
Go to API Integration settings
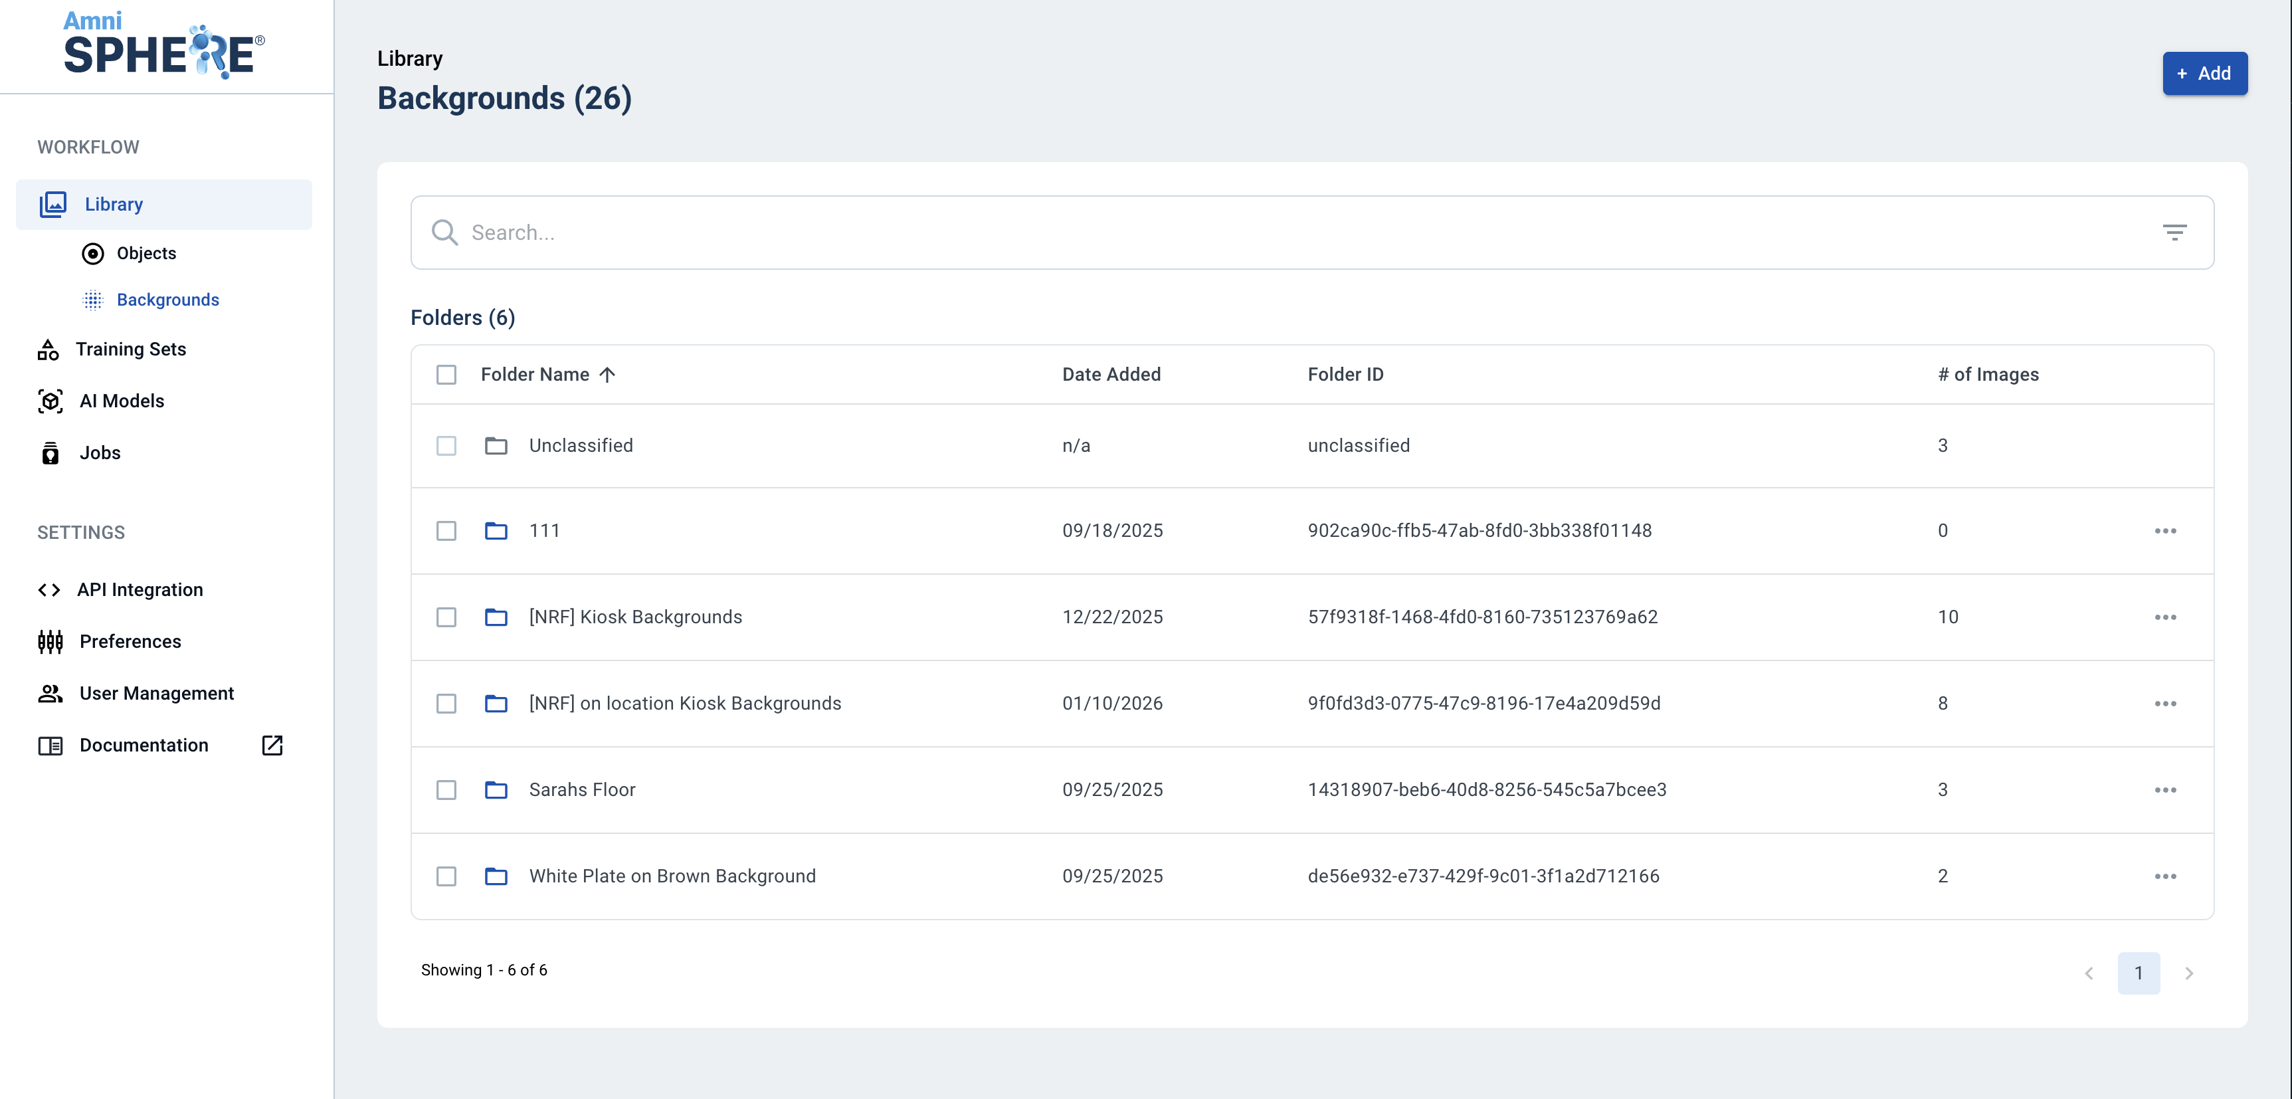(140, 590)
